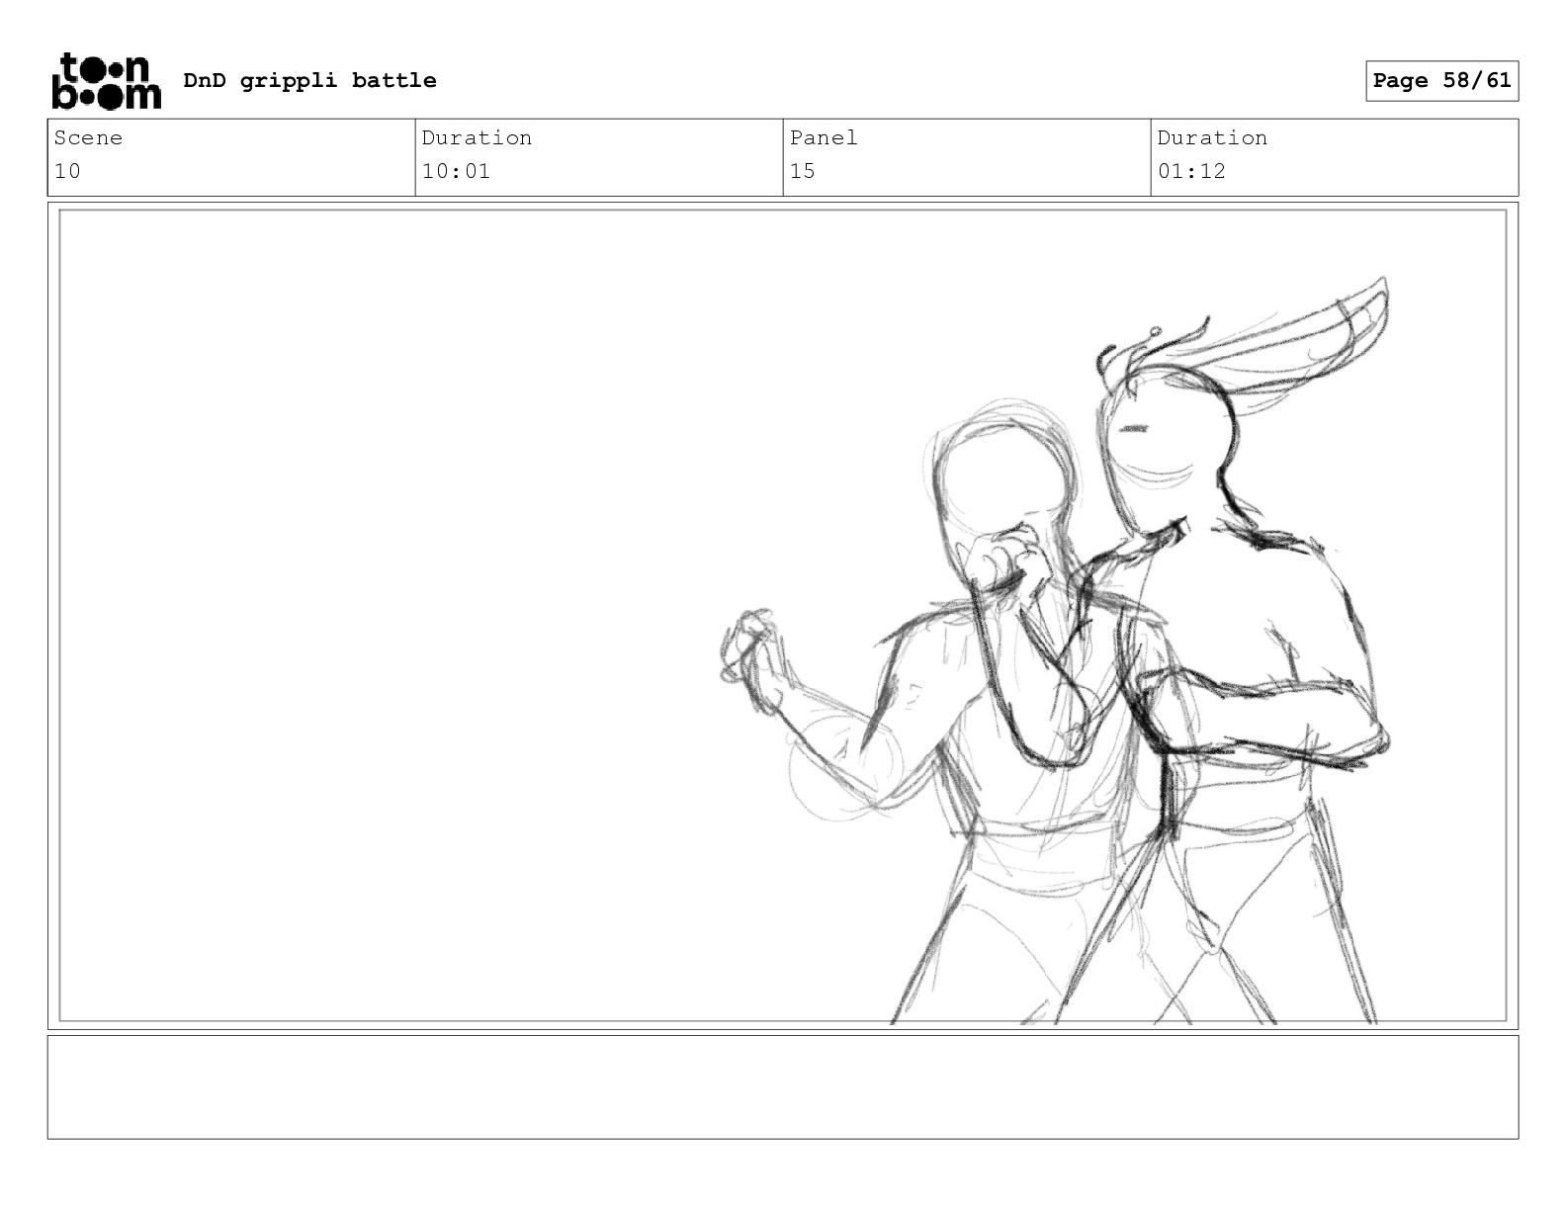Select the scene number '10'
Image resolution: width=1566 pixels, height=1210 pixels.
pyautogui.click(x=67, y=171)
